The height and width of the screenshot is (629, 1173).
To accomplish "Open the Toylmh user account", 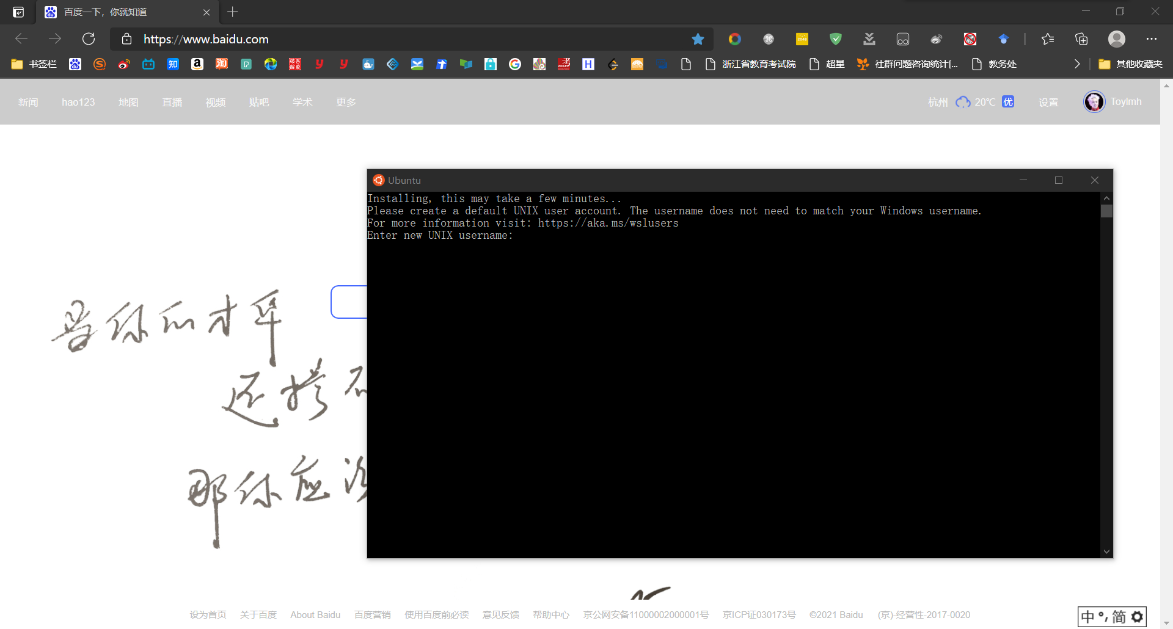I will click(1113, 101).
